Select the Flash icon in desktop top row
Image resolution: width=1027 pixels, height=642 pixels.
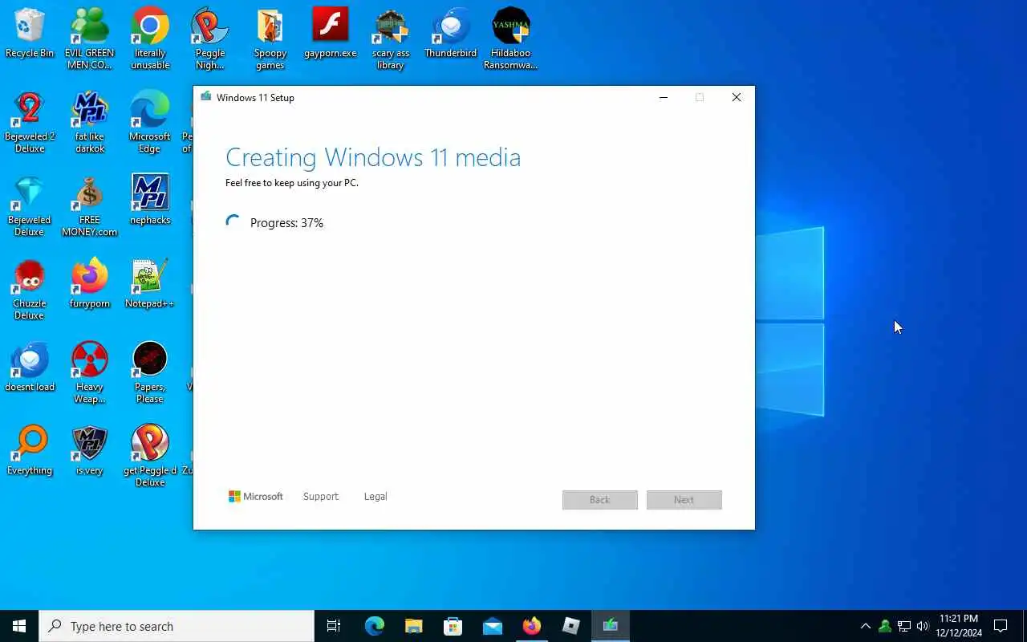coord(331,33)
